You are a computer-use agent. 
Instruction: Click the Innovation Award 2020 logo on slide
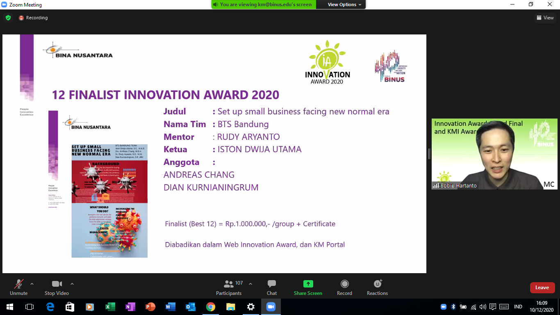tap(328, 62)
